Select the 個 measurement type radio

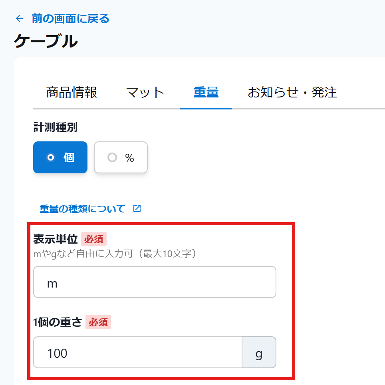point(60,157)
